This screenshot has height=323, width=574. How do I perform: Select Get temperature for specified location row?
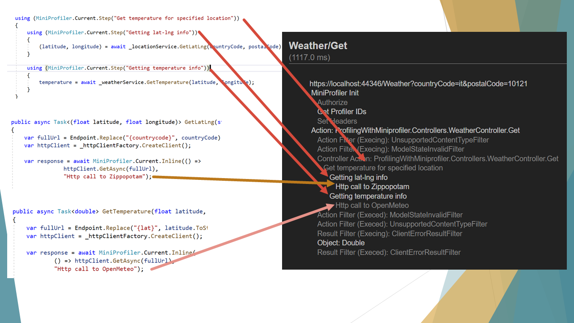(x=383, y=168)
